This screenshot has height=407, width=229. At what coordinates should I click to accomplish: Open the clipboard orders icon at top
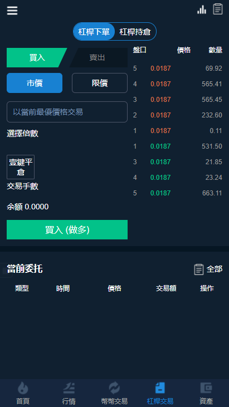tap(218, 9)
